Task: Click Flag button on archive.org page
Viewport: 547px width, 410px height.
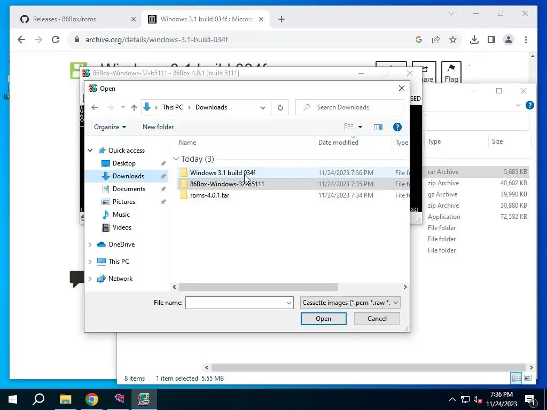Action: click(451, 73)
